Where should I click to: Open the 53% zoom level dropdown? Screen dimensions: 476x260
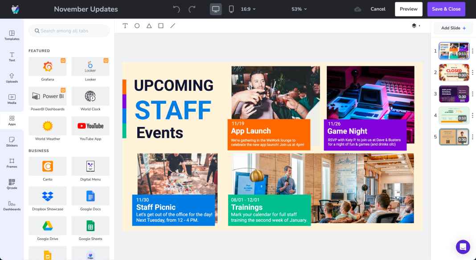[299, 8]
